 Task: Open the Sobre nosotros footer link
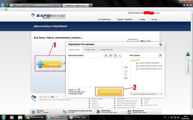click(x=97, y=99)
